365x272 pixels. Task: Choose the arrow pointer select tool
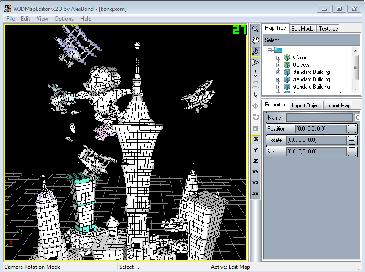pos(256,95)
